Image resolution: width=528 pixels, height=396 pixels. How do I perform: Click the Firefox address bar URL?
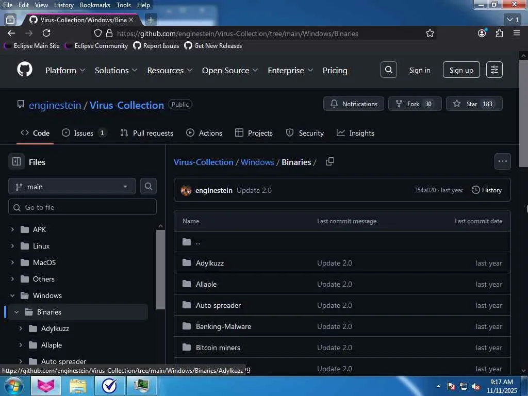tap(237, 34)
